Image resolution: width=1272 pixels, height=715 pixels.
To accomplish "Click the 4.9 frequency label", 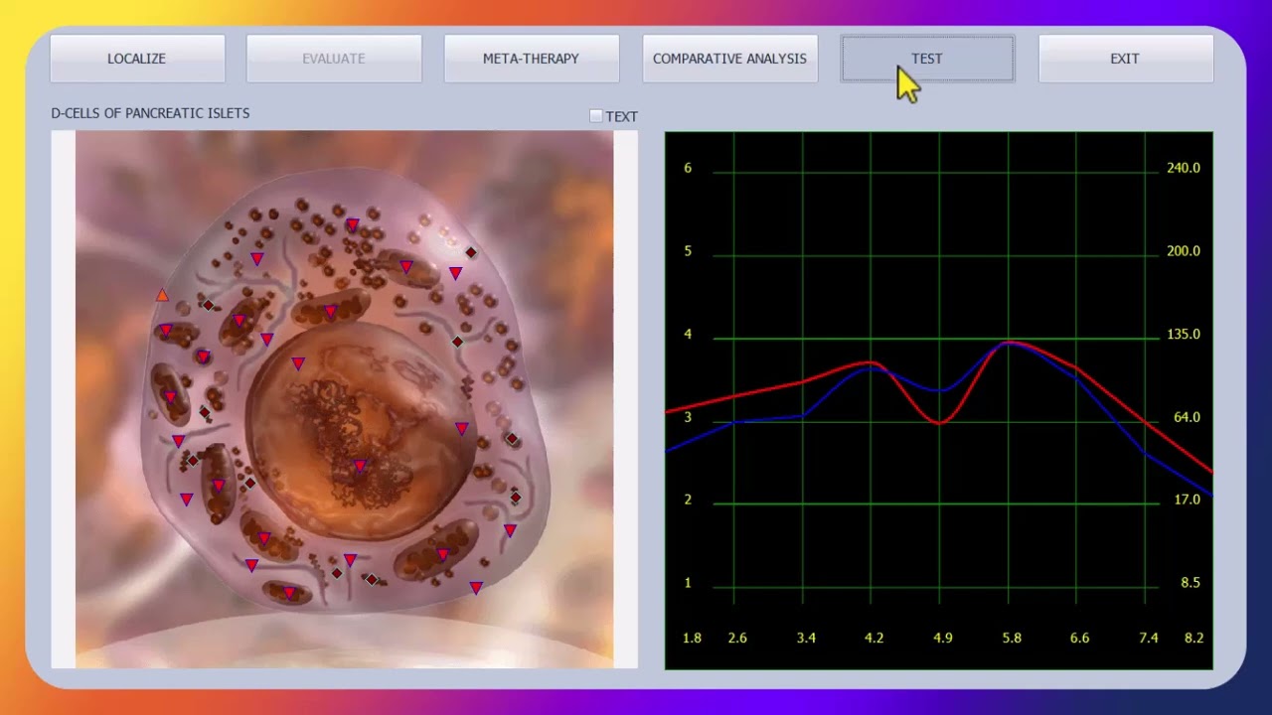I will [x=942, y=638].
